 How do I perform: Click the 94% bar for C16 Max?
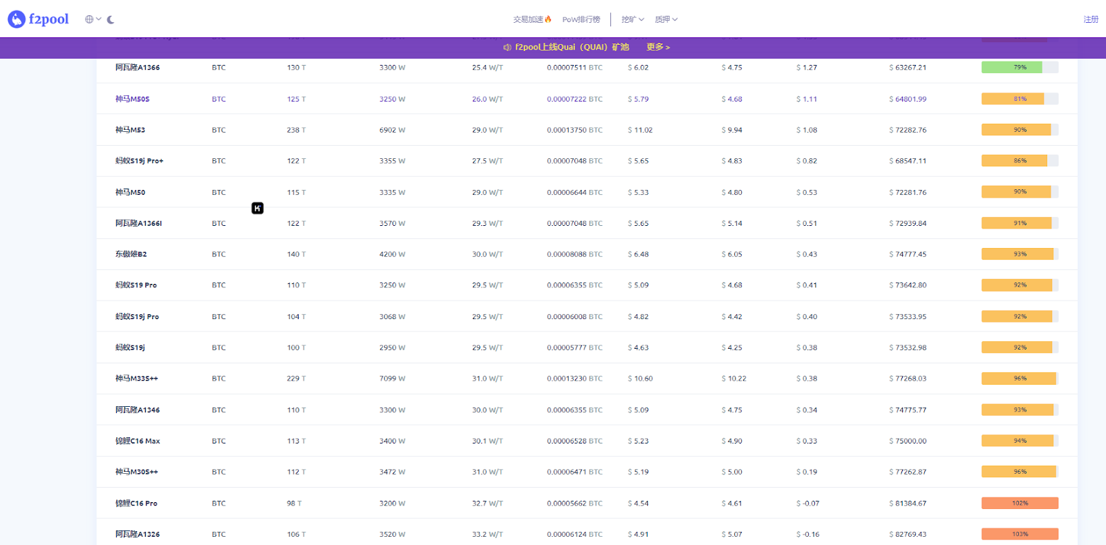coord(1020,441)
